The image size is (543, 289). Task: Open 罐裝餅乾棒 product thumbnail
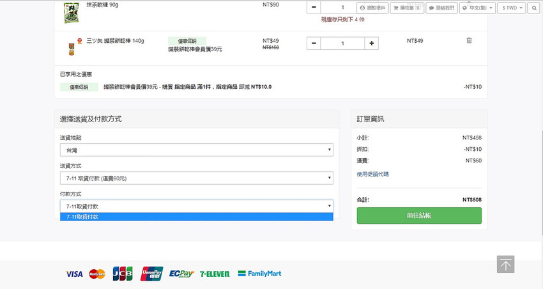point(72,49)
